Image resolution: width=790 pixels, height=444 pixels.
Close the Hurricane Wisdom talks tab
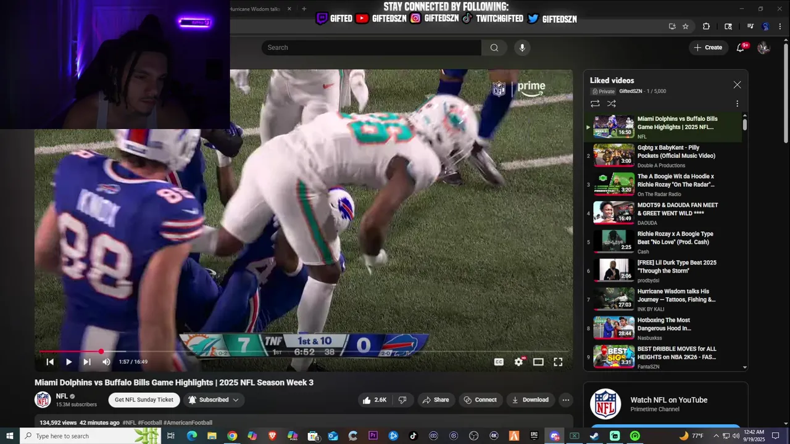[x=289, y=9]
